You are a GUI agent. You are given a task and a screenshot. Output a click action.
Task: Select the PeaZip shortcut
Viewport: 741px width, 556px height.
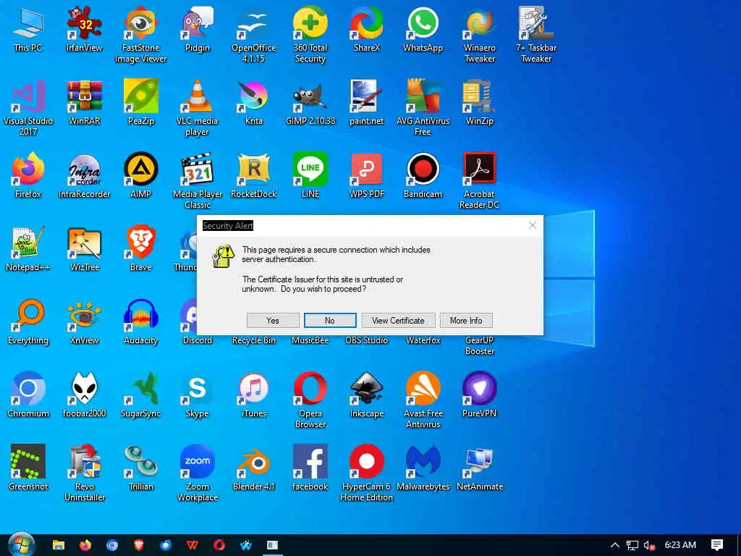pyautogui.click(x=141, y=103)
